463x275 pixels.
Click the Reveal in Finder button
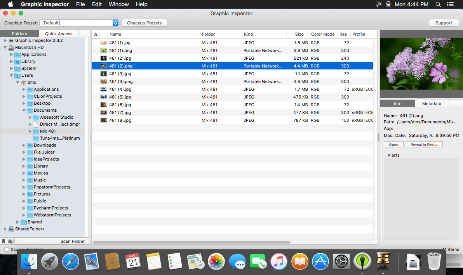coord(424,145)
